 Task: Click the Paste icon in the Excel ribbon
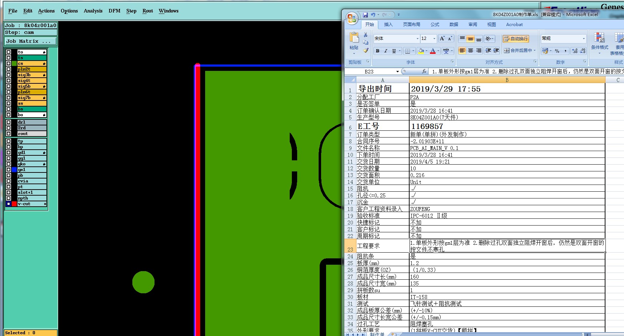(x=354, y=38)
